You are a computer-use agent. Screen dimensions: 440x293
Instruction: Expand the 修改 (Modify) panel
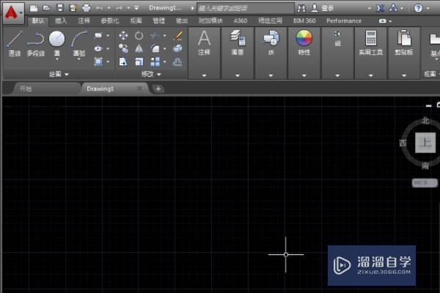pyautogui.click(x=151, y=74)
